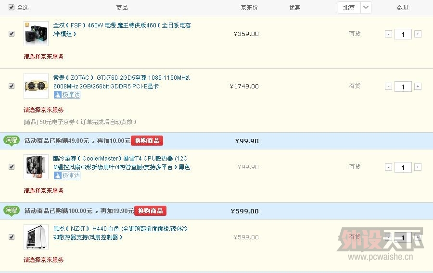Select 京东服务 for CoolerMaster cooler

(x=44, y=190)
